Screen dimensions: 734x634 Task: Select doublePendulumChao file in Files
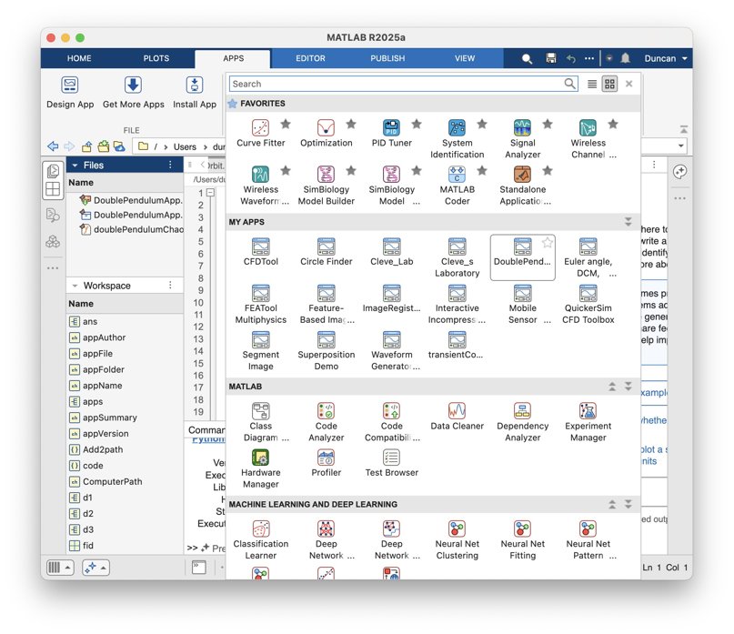point(131,229)
